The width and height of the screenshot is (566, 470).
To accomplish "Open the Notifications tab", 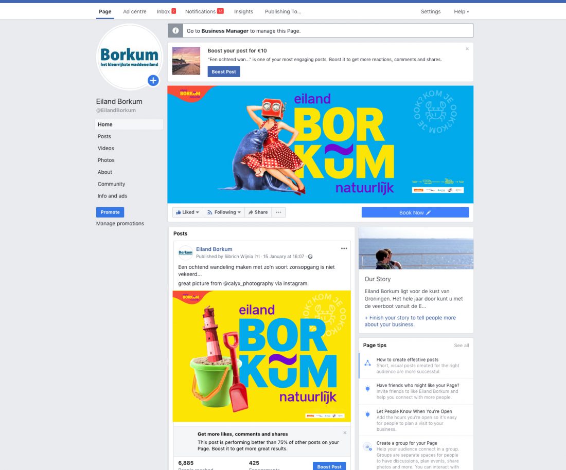I will tap(204, 11).
